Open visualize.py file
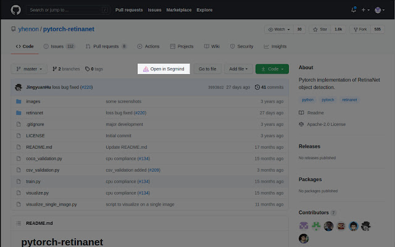 coord(38,193)
